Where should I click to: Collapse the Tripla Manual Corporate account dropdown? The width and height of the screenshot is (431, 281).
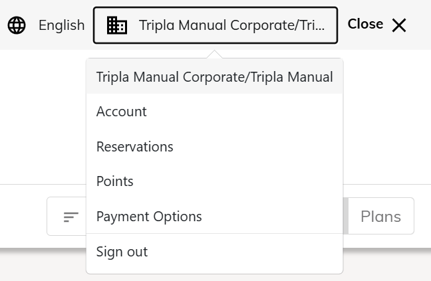(215, 25)
